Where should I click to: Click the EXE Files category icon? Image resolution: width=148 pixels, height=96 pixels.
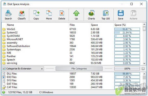pyautogui.click(x=4, y=77)
